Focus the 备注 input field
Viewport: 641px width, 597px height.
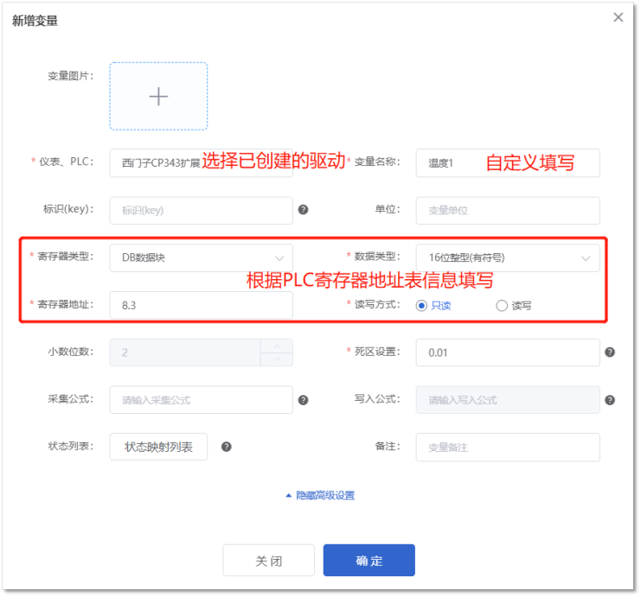coord(508,448)
